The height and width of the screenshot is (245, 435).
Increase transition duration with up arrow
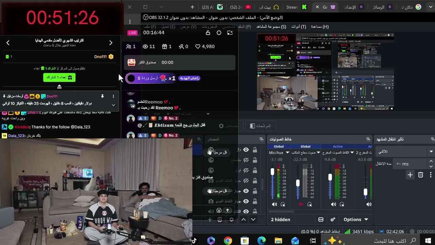coord(431,161)
